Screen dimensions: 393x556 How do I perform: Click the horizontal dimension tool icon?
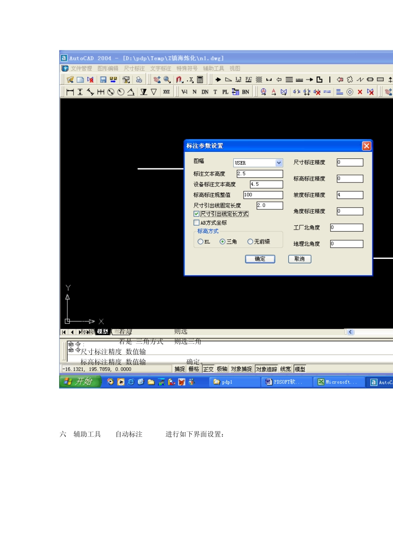(70, 92)
